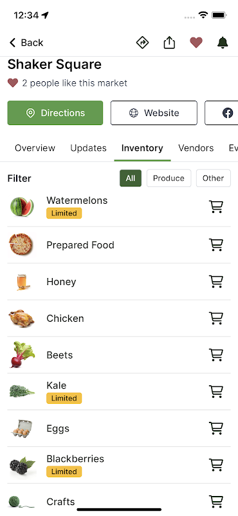The width and height of the screenshot is (238, 516).
Task: Open the share icon in top bar
Action: point(169,43)
